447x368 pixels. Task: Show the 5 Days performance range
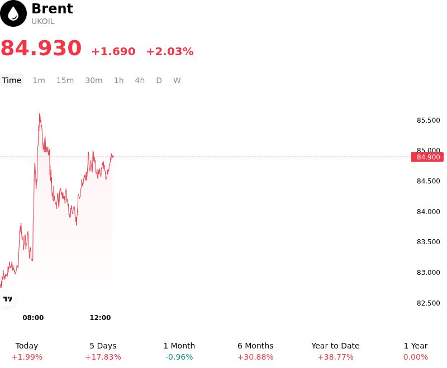pyautogui.click(x=103, y=351)
